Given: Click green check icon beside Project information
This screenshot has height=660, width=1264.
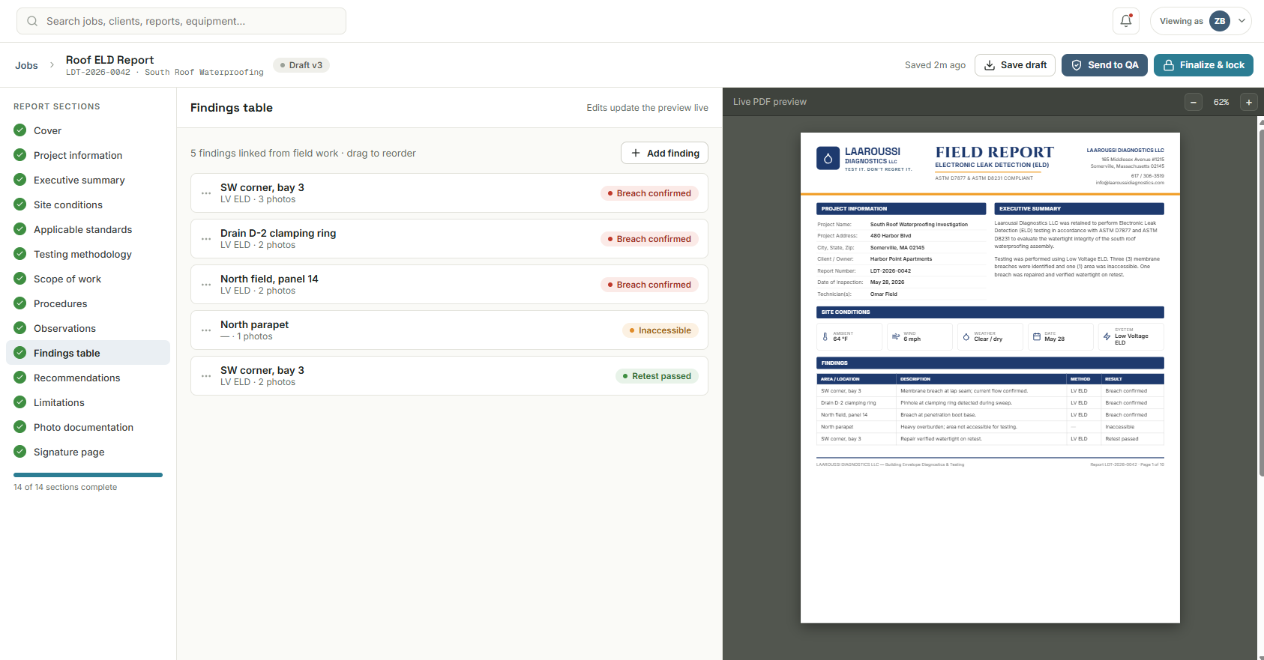Looking at the screenshot, I should coord(20,155).
